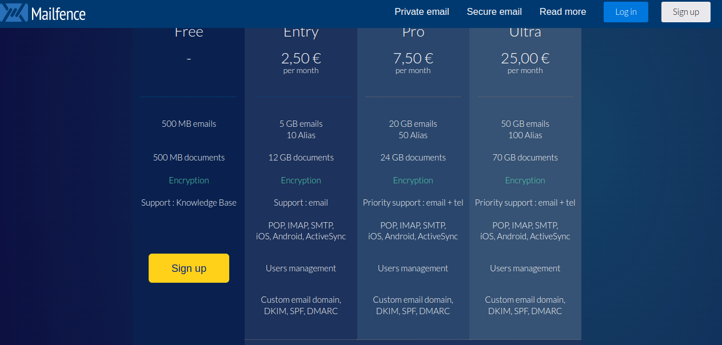The width and height of the screenshot is (722, 345).
Task: Click "Users management" under Entry plan
Action: 301,268
